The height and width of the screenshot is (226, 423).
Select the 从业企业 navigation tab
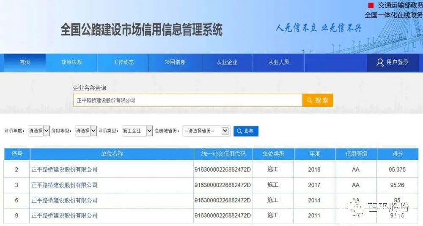[227, 62]
